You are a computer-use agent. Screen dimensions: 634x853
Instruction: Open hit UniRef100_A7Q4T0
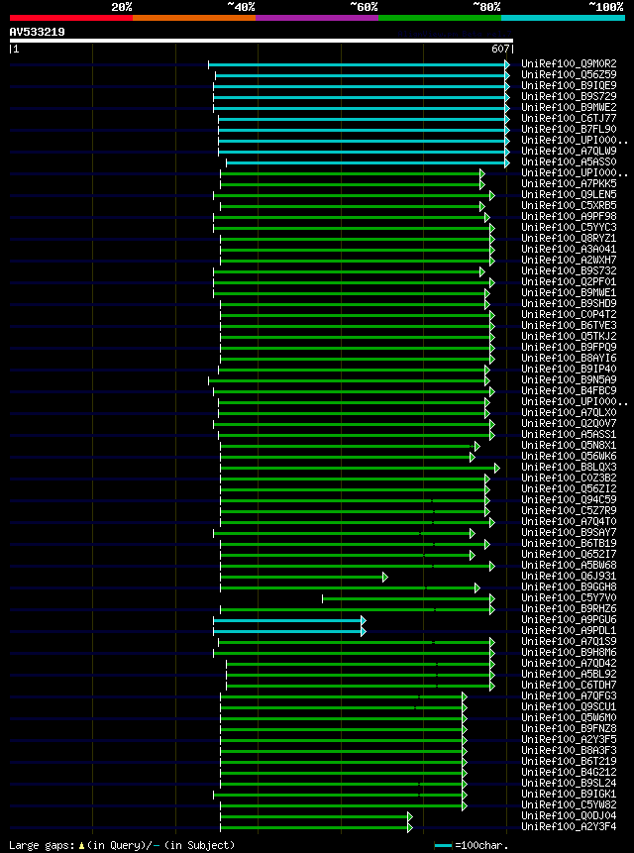tap(569, 522)
